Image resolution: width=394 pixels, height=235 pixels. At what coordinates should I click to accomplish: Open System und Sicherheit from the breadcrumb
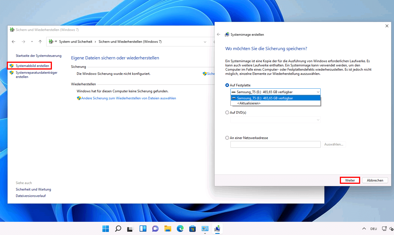(76, 41)
